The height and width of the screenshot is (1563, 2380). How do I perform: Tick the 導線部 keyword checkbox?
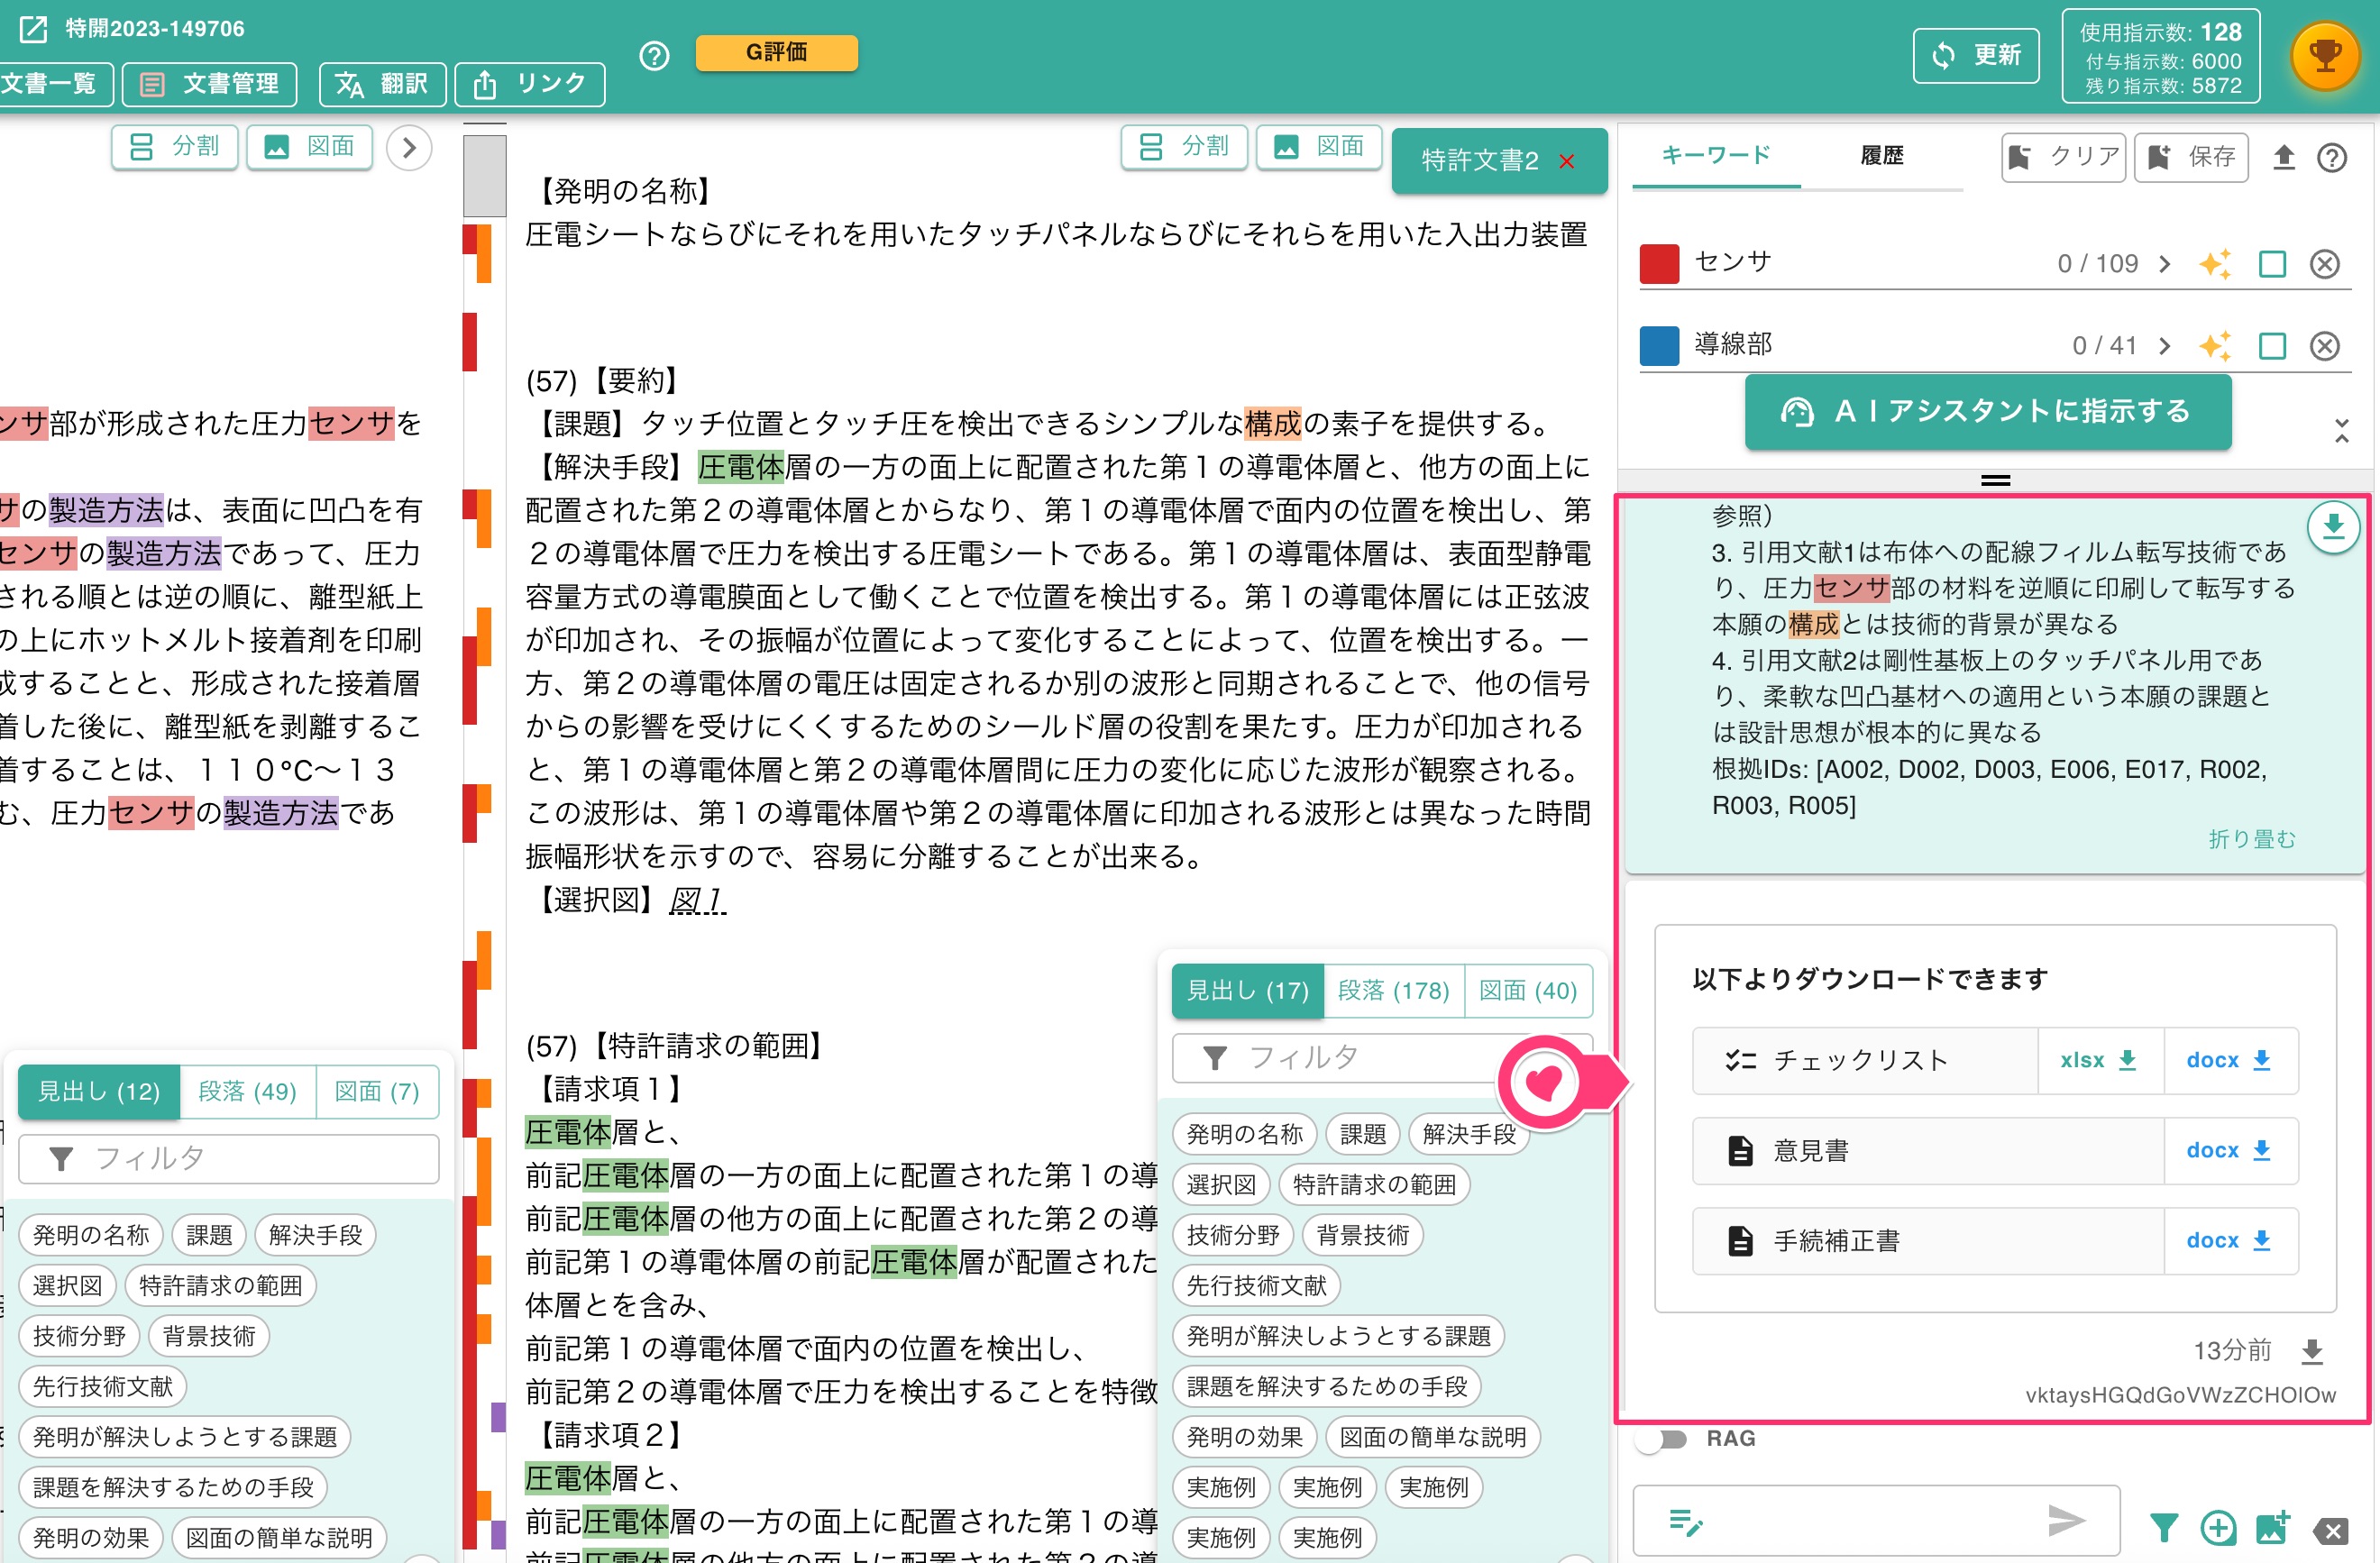[x=2272, y=346]
